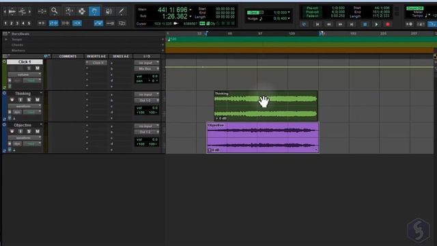Open Click 1 track view selector (volume)
Screen dimensions: 437x246
tap(25, 74)
